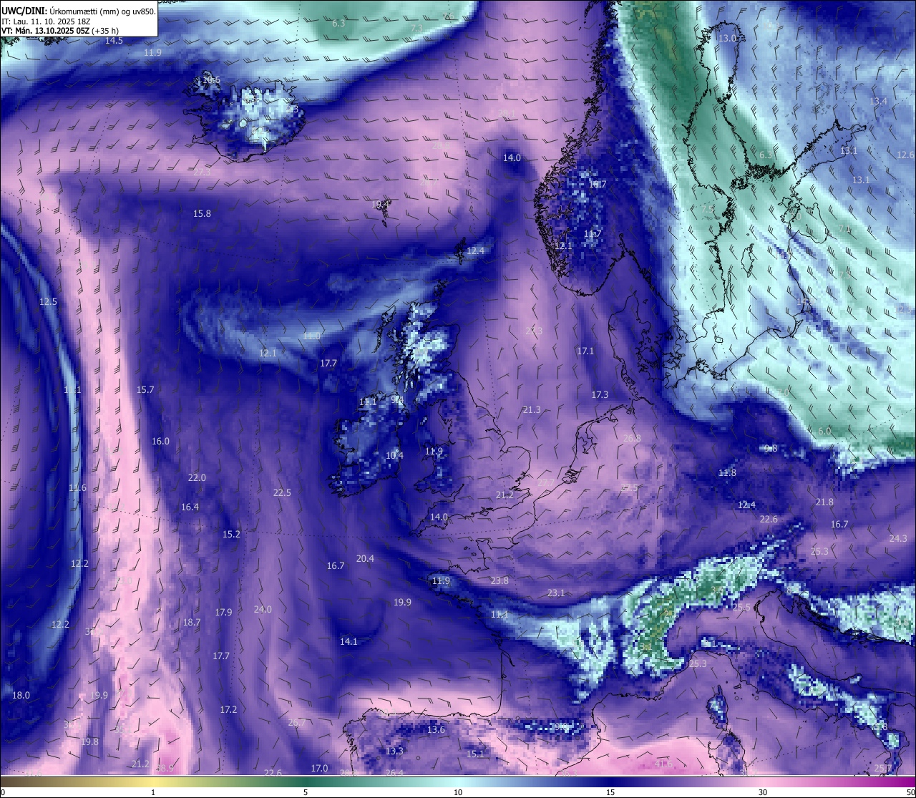Click the 26.8 map value
Viewport: 916px width, 798px height.
pos(632,439)
